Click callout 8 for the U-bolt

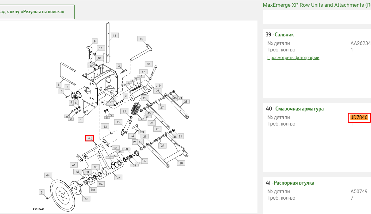pyautogui.click(x=58, y=84)
